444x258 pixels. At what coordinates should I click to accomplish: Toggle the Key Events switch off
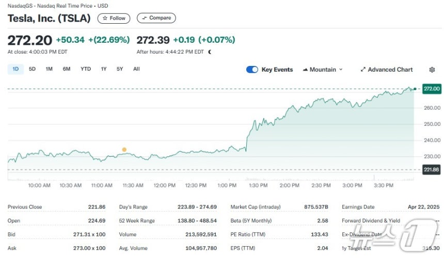[252, 70]
